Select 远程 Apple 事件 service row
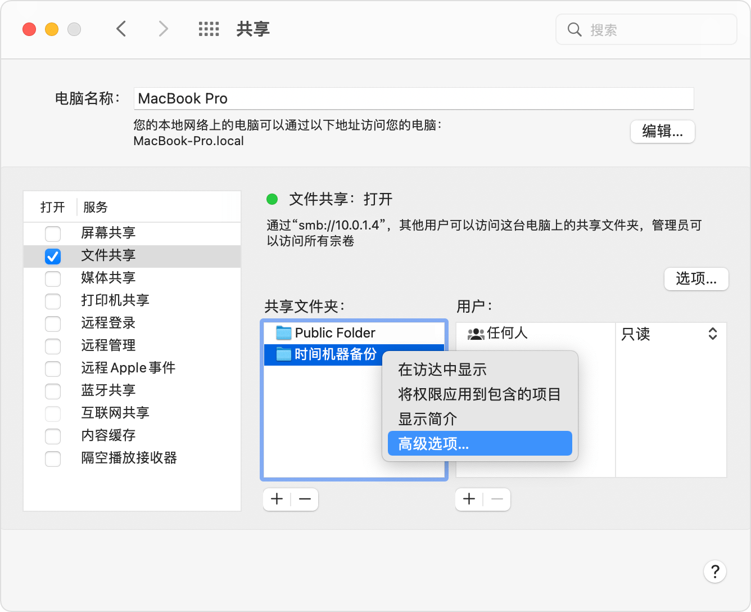Screen dimensions: 751x612 [132, 368]
